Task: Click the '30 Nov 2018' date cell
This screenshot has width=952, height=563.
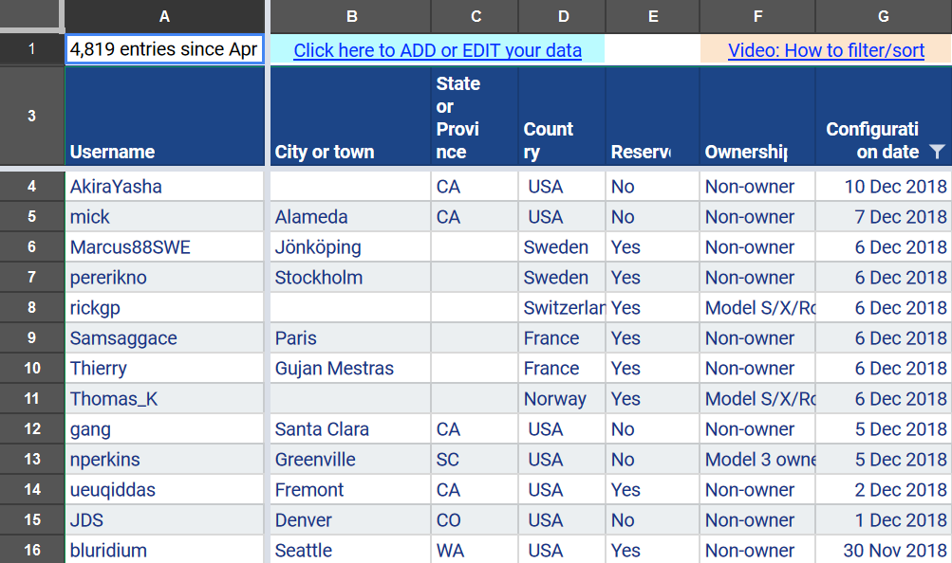Action: [884, 551]
